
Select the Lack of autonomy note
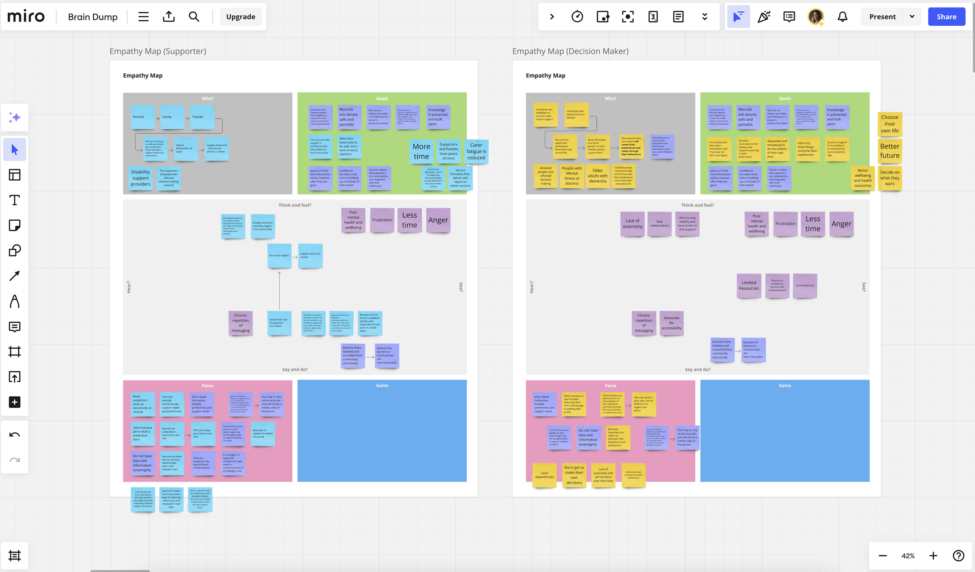point(632,223)
